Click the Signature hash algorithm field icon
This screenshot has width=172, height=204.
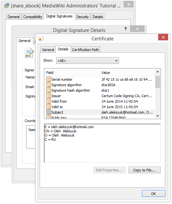pyautogui.click(x=48, y=90)
